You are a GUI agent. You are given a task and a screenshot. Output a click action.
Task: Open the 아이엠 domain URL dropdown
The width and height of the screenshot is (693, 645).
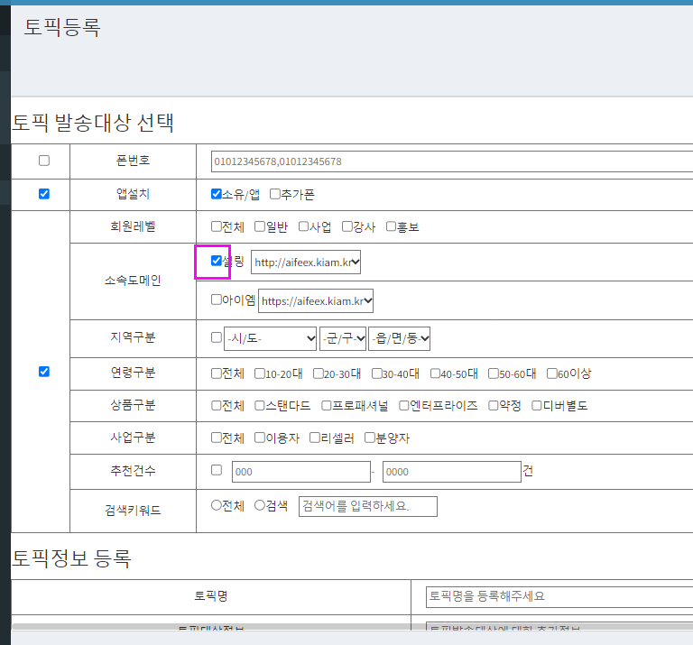[316, 301]
